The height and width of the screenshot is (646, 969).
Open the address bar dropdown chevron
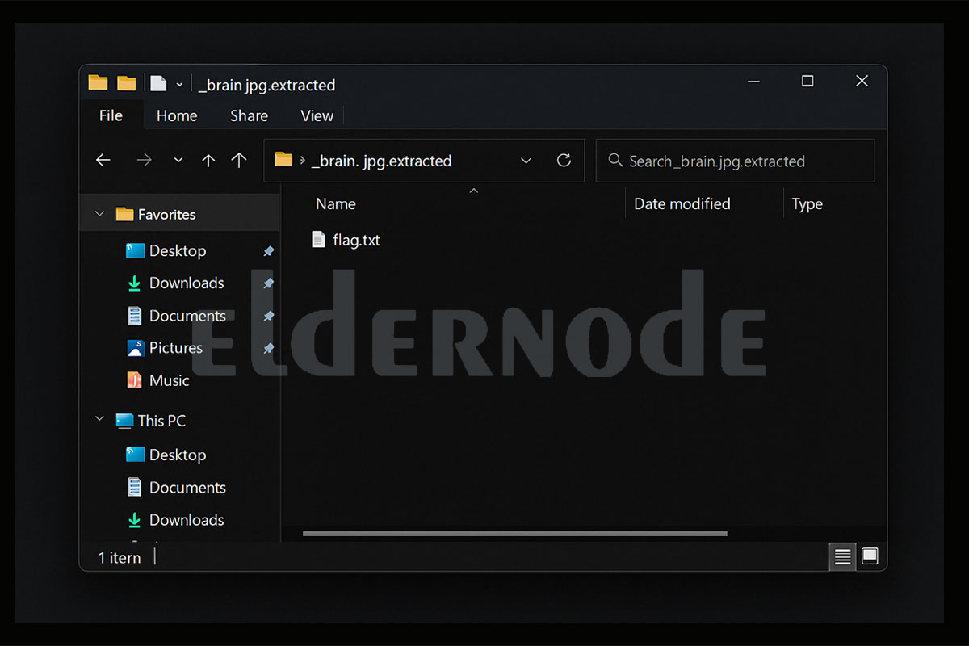[526, 161]
